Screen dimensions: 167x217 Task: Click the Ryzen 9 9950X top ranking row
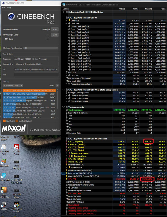coord(29,91)
